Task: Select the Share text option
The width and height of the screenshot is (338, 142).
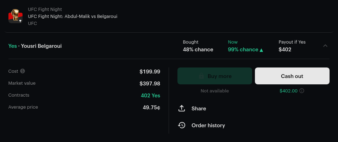Action: click(199, 108)
